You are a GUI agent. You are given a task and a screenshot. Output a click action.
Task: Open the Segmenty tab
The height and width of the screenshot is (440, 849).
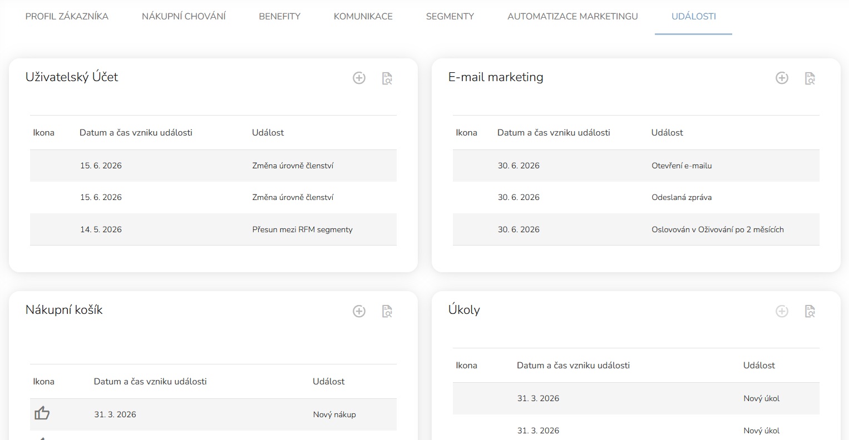tap(450, 17)
